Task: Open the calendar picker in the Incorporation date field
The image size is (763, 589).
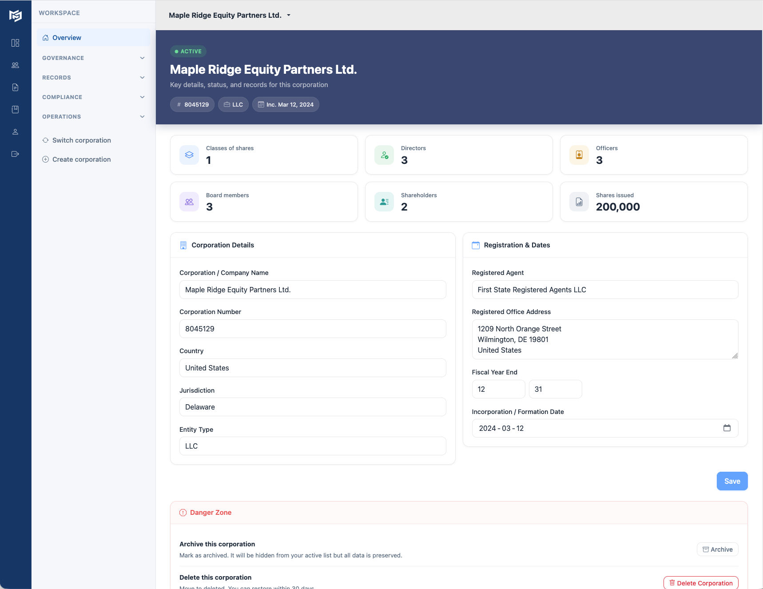Action: click(x=727, y=428)
